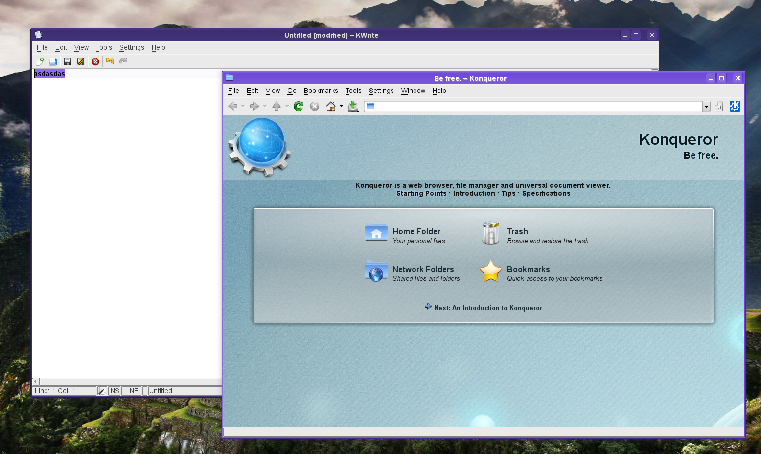Click the location bar folder icon
Image resolution: width=761 pixels, height=454 pixels.
point(370,106)
